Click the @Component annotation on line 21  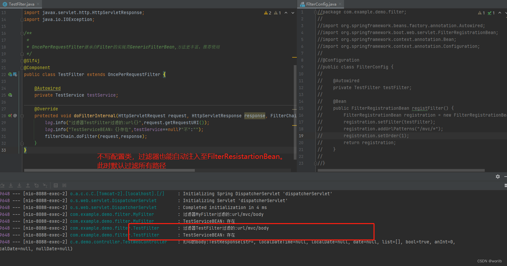[x=37, y=68]
